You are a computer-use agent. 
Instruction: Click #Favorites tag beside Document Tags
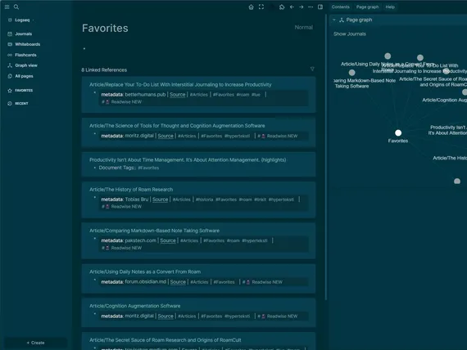click(x=148, y=168)
